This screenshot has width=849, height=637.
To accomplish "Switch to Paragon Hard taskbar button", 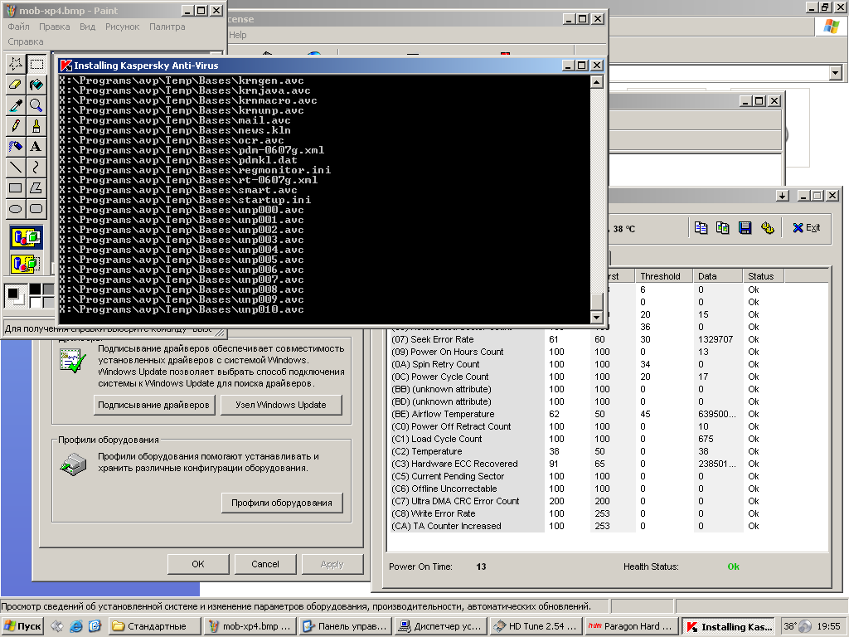I will [x=631, y=626].
